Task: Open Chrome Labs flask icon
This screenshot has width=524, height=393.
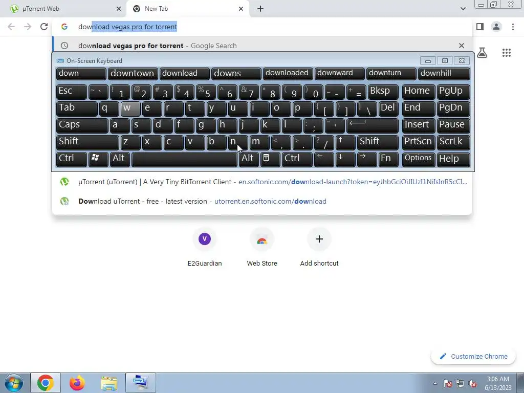Action: [482, 53]
